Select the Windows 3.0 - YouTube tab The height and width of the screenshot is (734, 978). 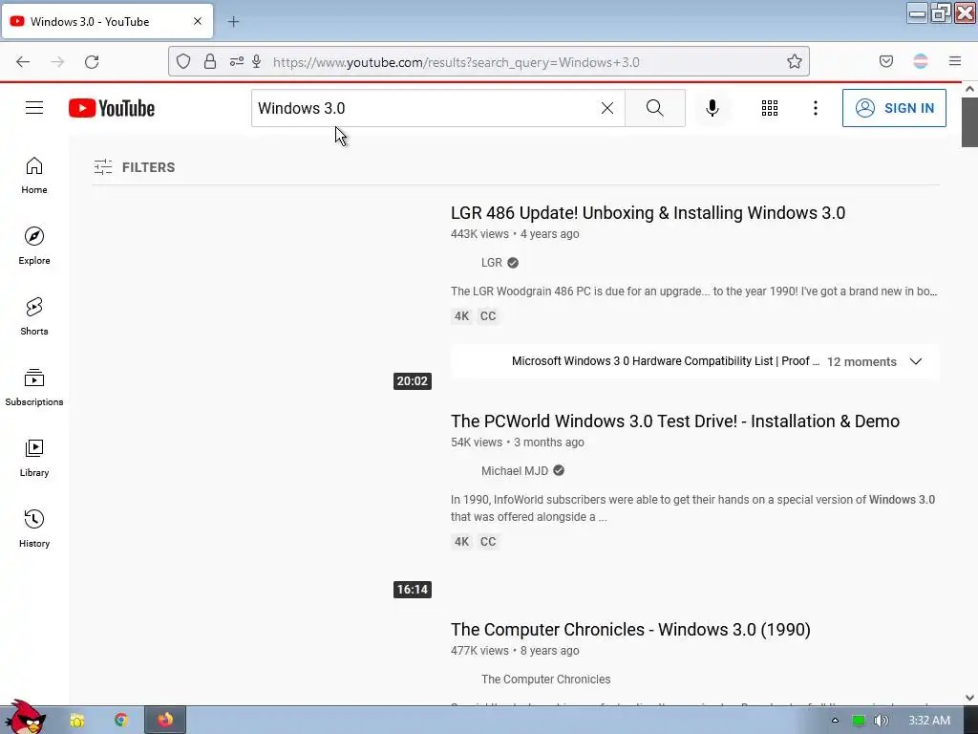pyautogui.click(x=107, y=21)
